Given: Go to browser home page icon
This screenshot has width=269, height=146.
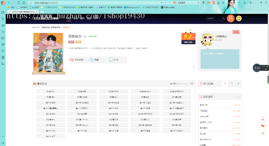Looking at the screenshot, I should pyautogui.click(x=24, y=3).
